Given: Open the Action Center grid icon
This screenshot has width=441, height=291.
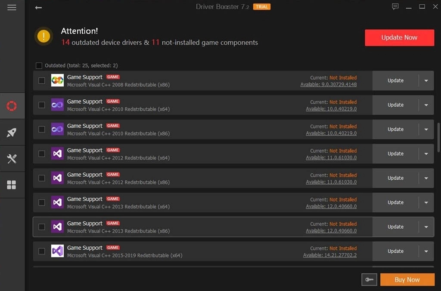Looking at the screenshot, I should pyautogui.click(x=12, y=185).
